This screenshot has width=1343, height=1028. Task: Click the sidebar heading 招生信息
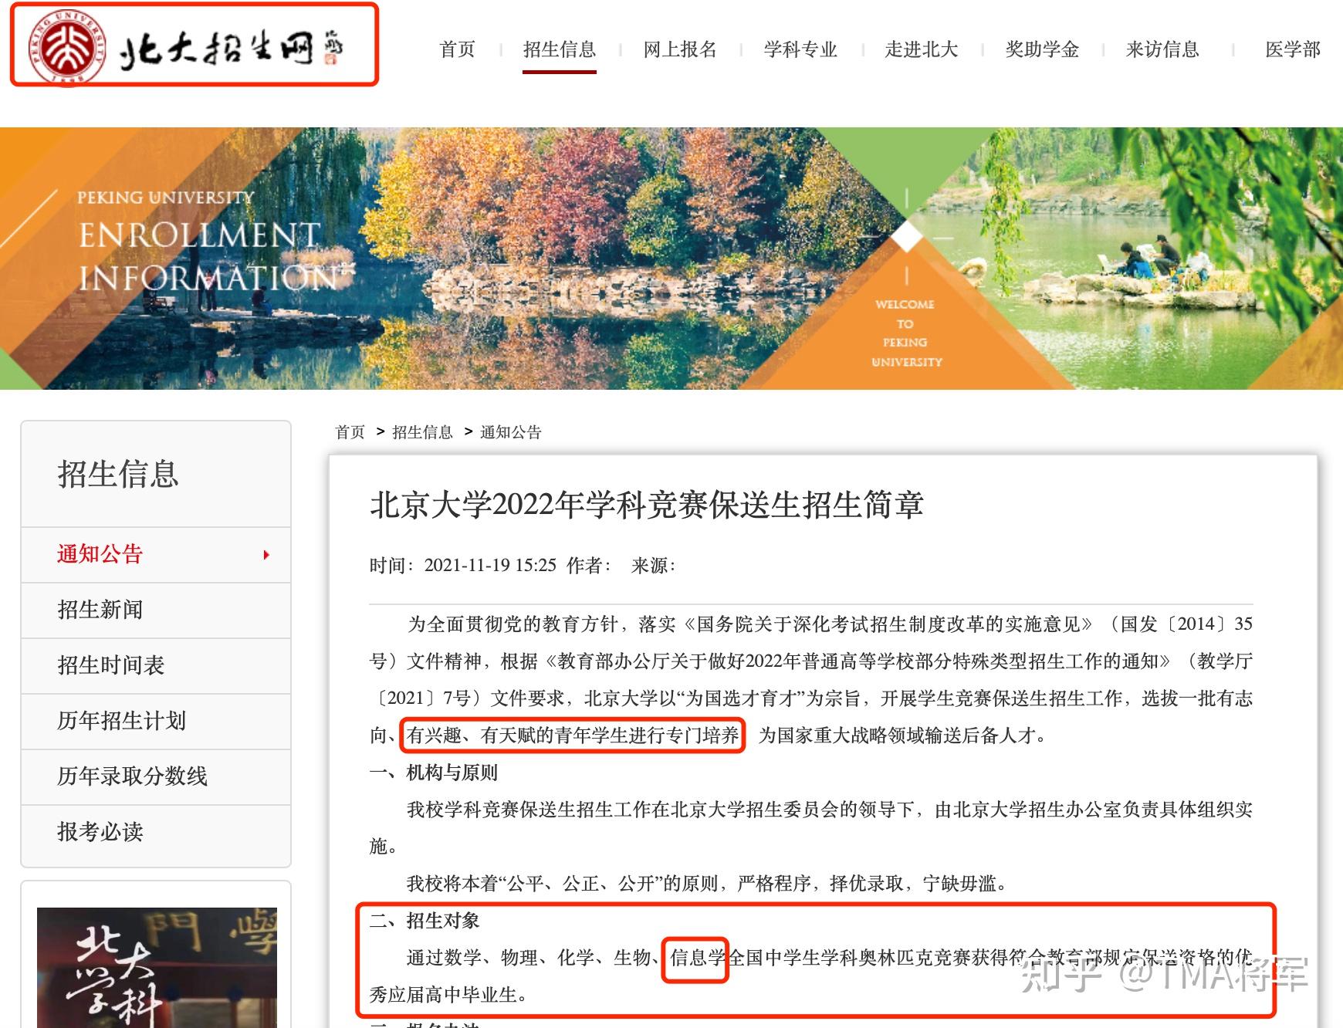click(118, 474)
